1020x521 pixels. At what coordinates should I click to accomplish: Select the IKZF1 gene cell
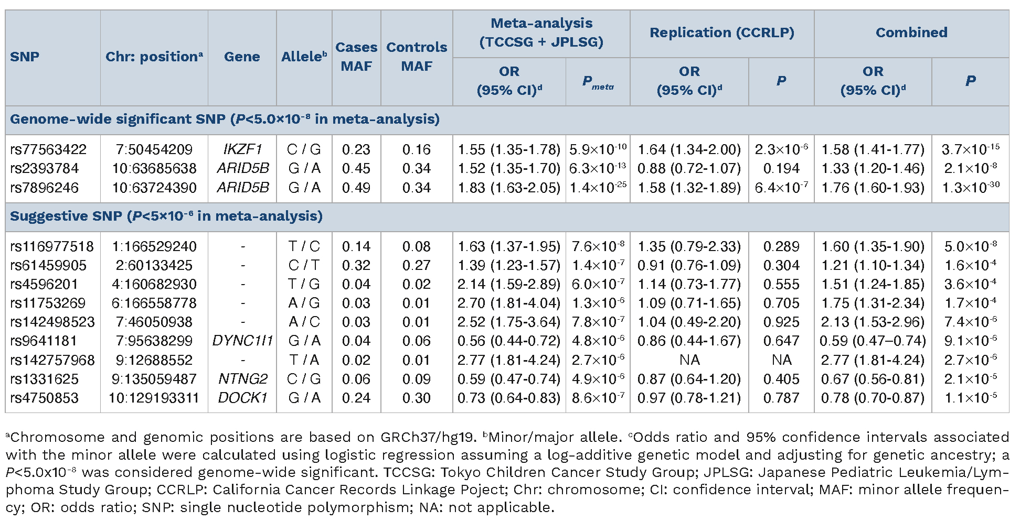[242, 149]
